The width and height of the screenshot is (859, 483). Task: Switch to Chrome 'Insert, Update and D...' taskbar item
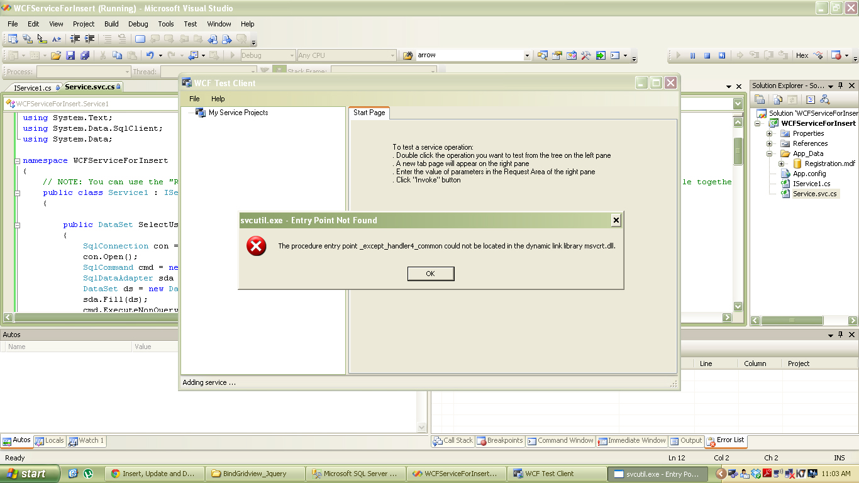(x=155, y=474)
